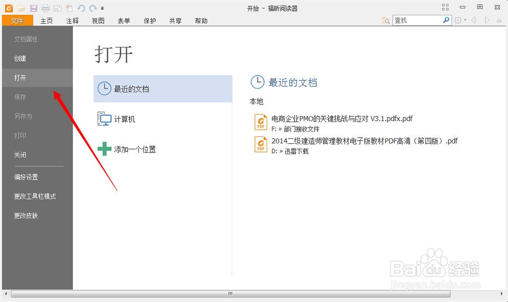
Task: Click the green plus 添加一个位置 icon
Action: tap(104, 148)
